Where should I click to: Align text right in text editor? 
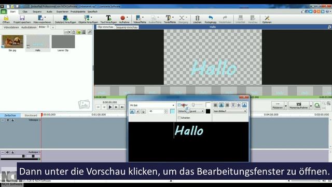click(227, 105)
